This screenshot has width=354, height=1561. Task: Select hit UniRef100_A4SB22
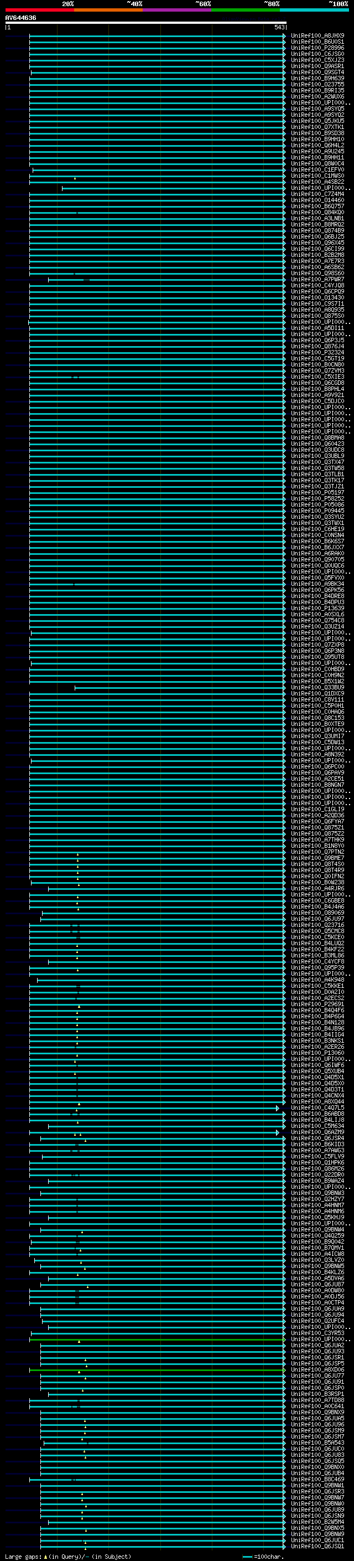[317, 182]
